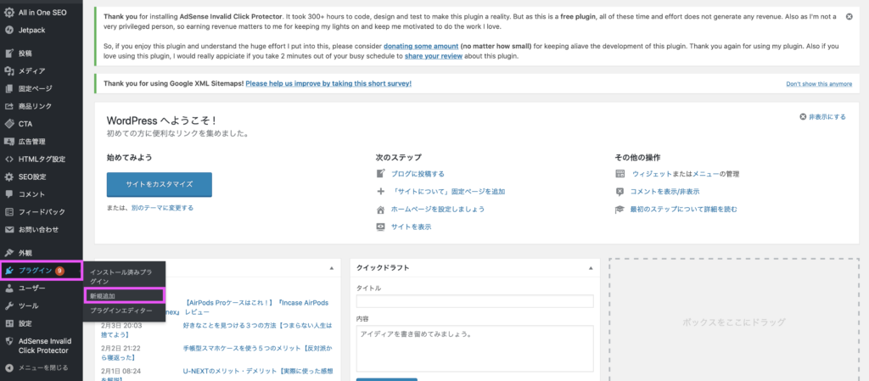This screenshot has height=381, width=869.
Task: Click the メディア icon in sidebar
Action: coord(8,71)
